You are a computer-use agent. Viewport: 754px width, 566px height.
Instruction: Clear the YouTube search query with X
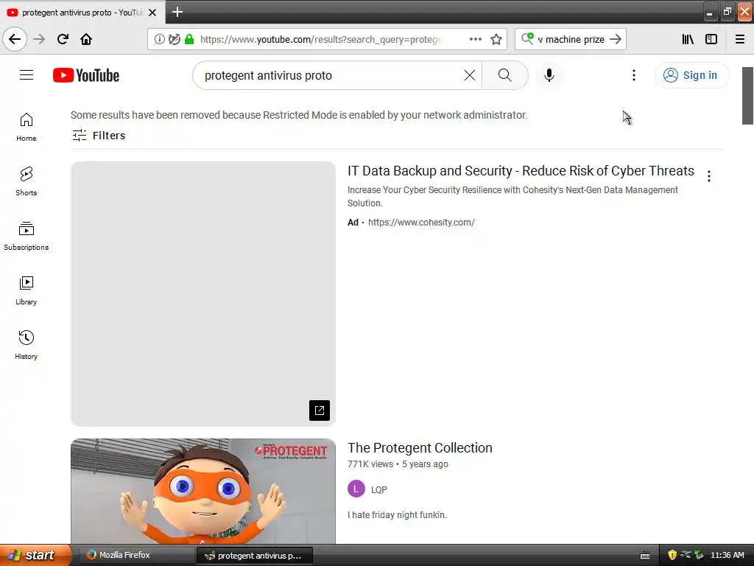(469, 75)
